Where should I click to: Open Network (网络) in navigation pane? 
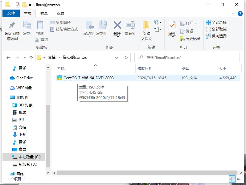pyautogui.click(x=17, y=174)
